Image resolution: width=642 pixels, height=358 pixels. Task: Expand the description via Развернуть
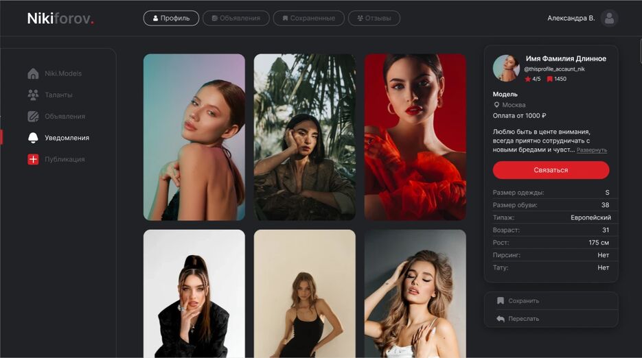click(x=591, y=150)
